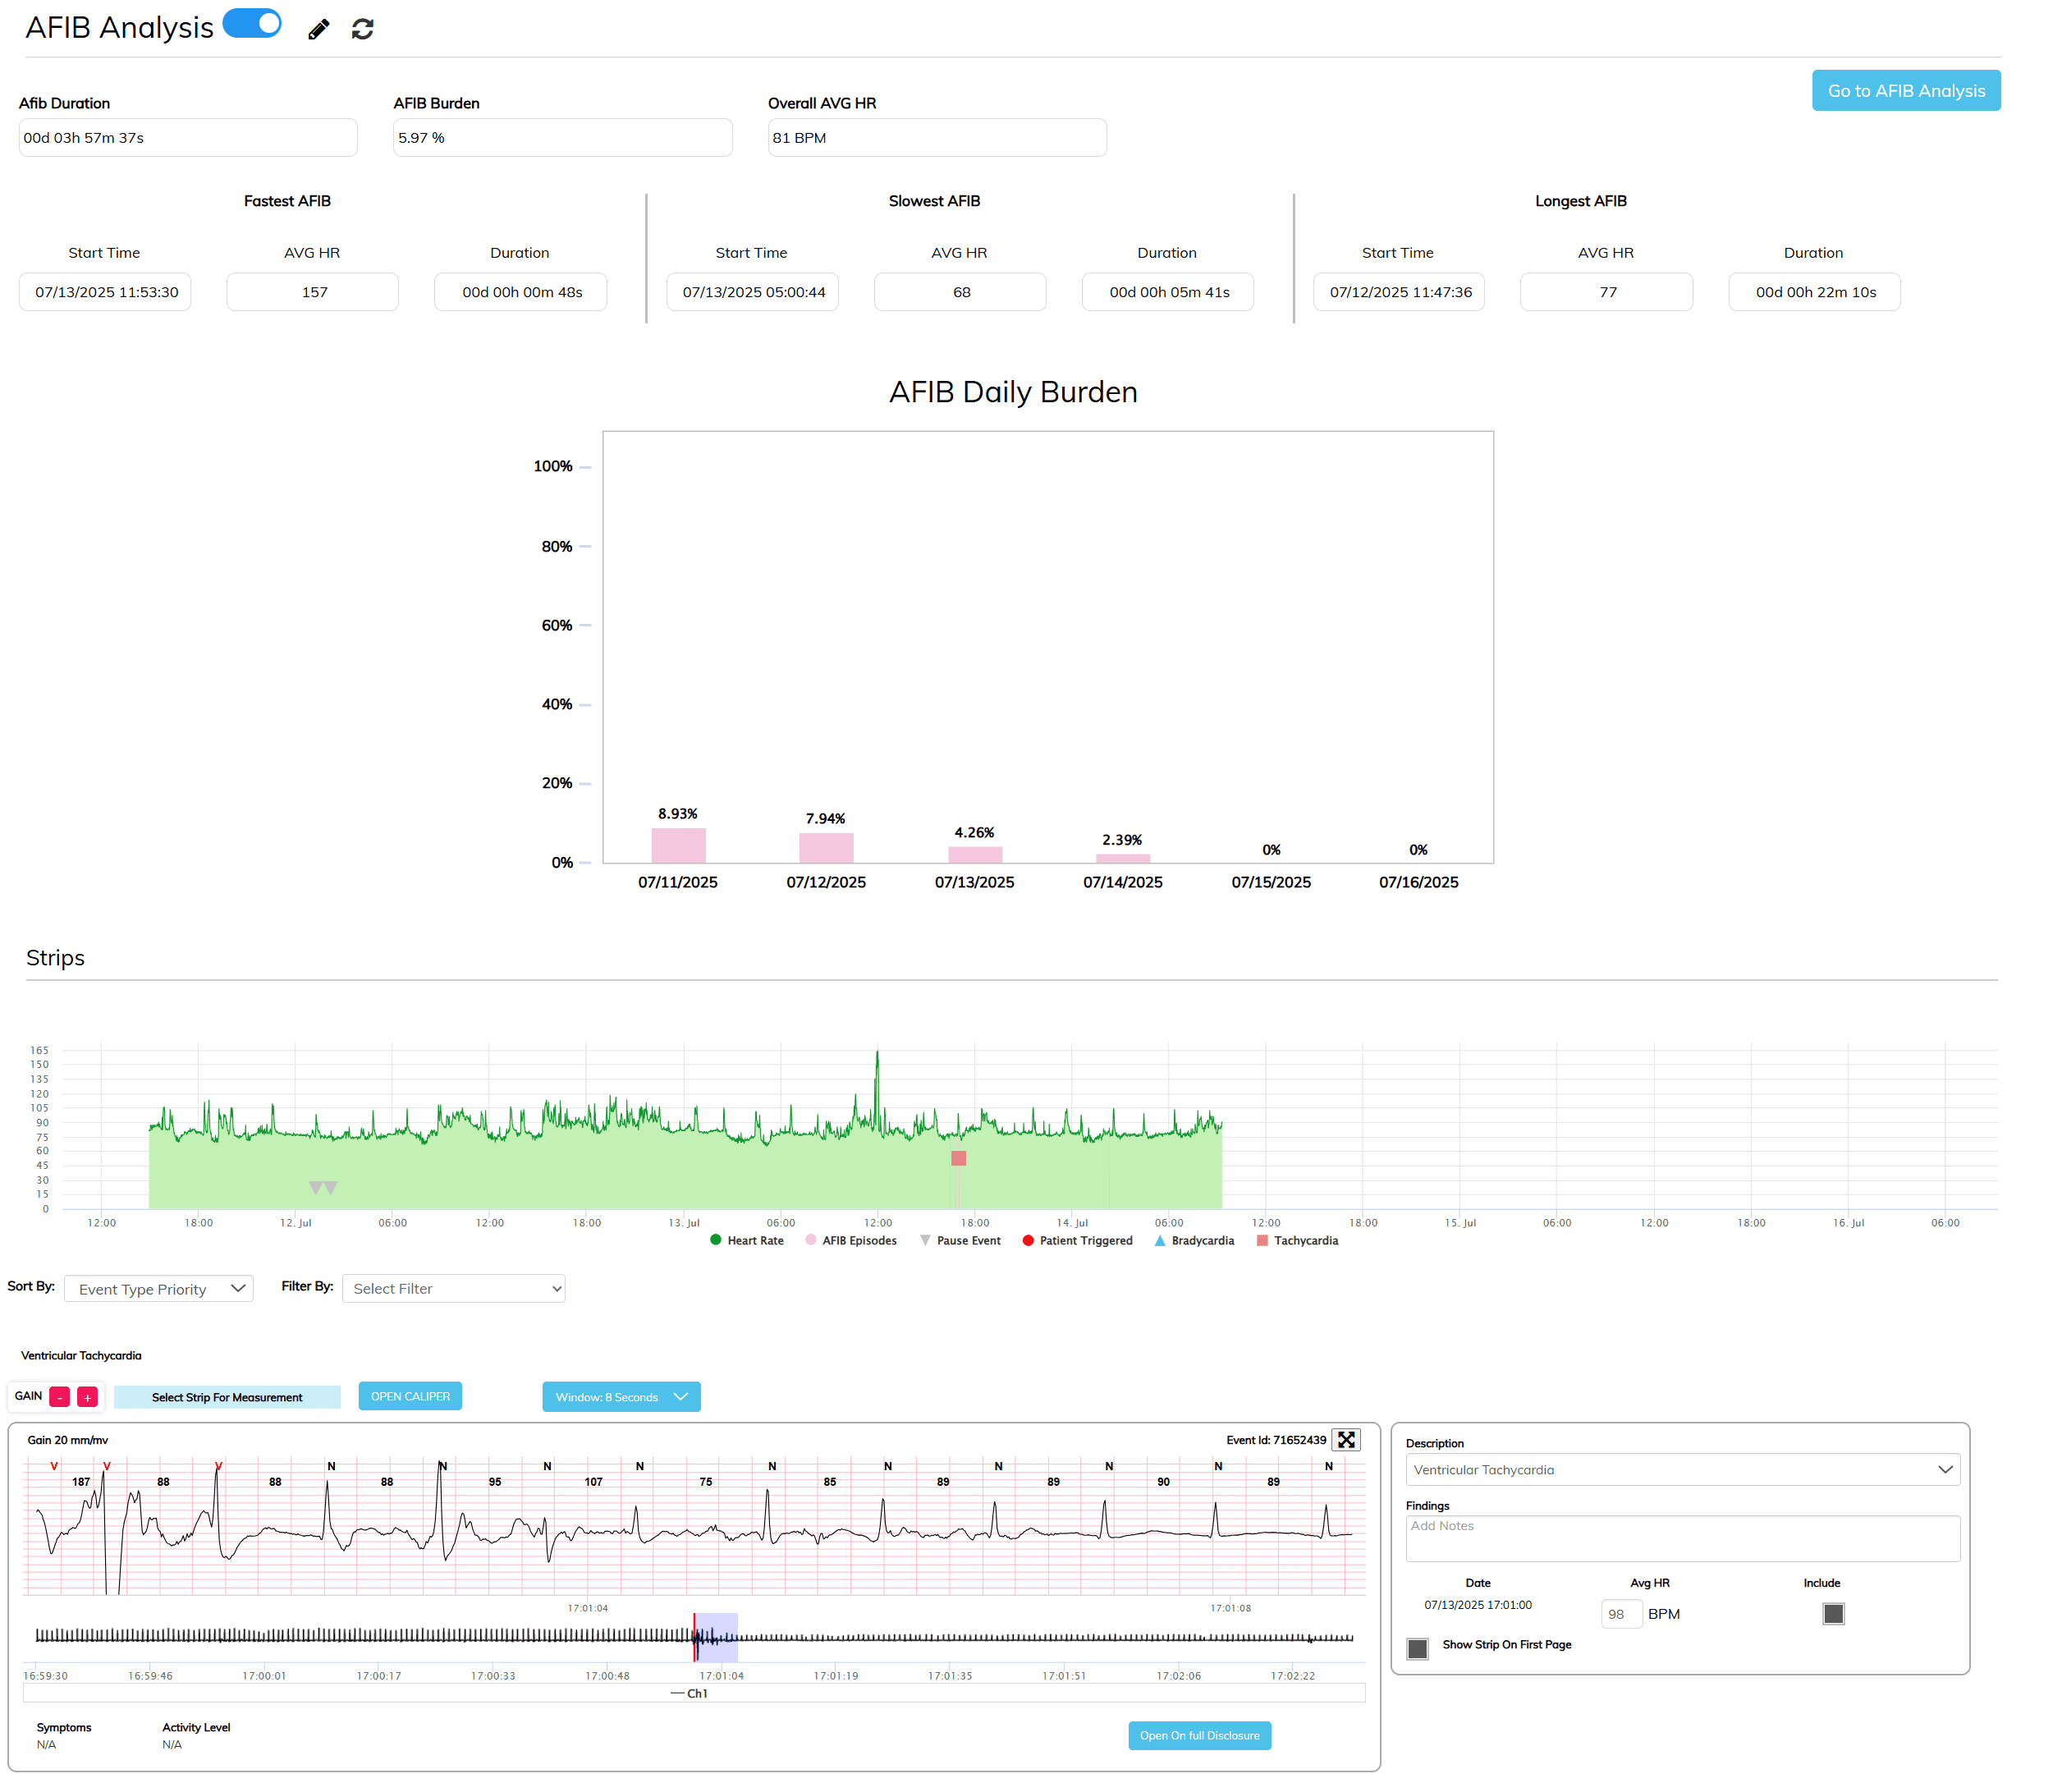Screen dimensions: 2062x1792
Task: Click the highlighted window on overview strip
Action: [716, 1636]
